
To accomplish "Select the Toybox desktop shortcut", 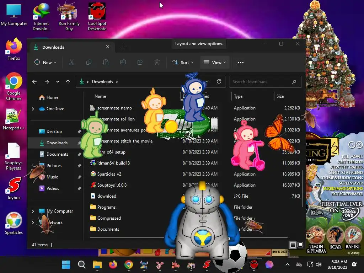I will tap(14, 188).
